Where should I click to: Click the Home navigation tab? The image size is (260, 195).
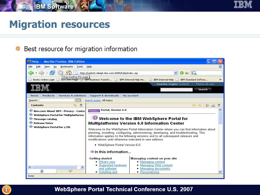click(x=34, y=96)
